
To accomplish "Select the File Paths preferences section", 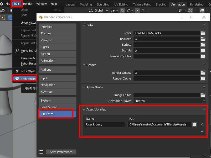I will pos(58,114).
